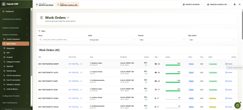Screen dimensions: 243x110
Task: Click the Work Orders page header clipboard icon
Action: pyautogui.click(x=41, y=18)
